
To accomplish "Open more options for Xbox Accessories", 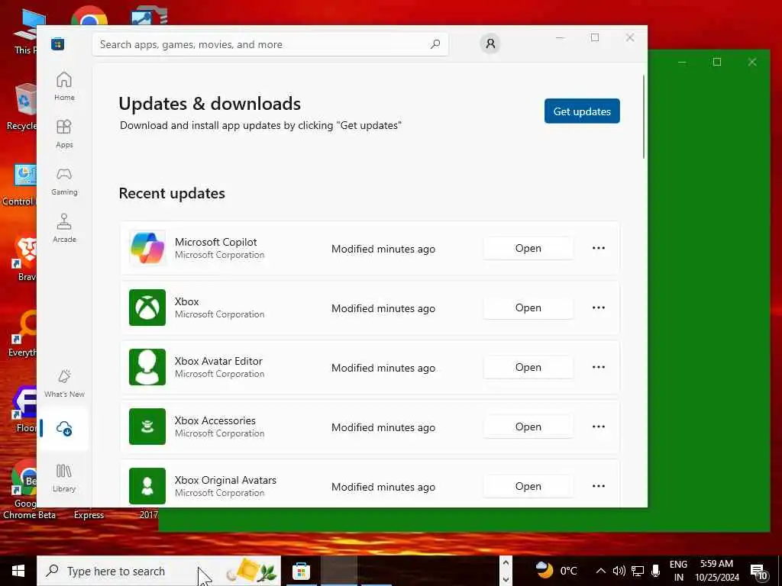I will [599, 427].
